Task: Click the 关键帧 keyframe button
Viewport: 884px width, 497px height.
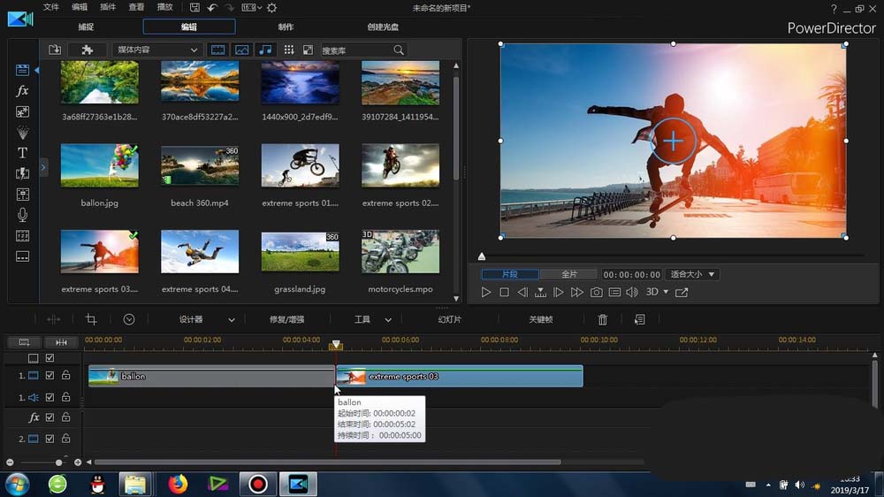Action: pyautogui.click(x=540, y=319)
